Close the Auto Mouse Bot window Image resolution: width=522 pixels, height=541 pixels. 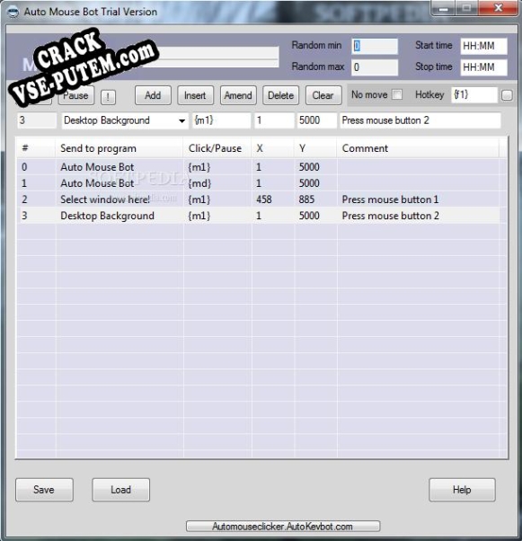coord(499,8)
